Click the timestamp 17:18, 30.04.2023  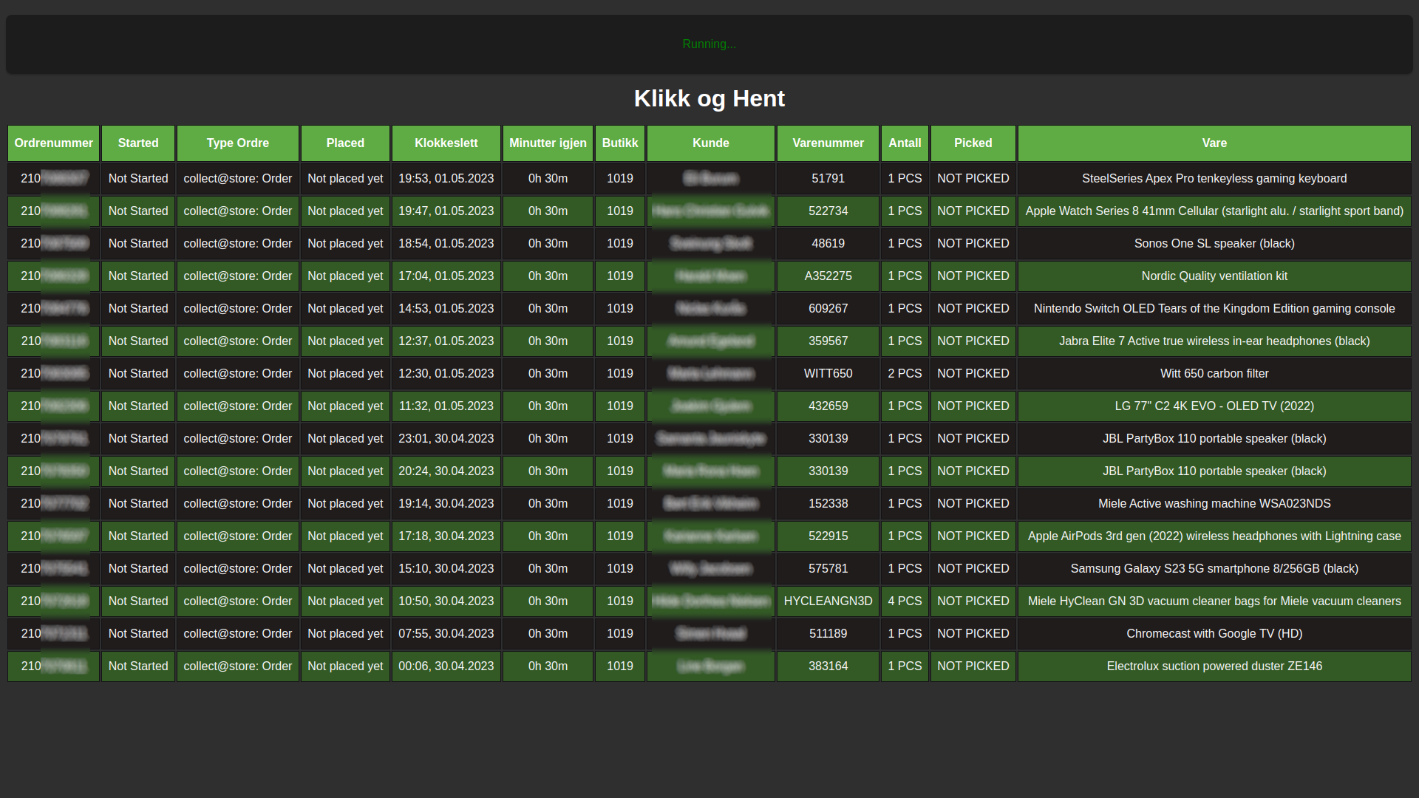tap(446, 536)
